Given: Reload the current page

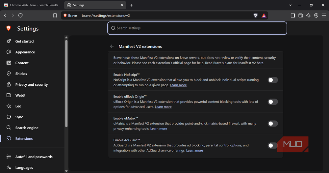Looking at the screenshot, I should coord(20,15).
